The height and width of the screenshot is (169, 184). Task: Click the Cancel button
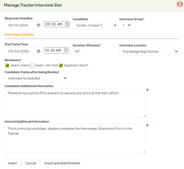pyautogui.click(x=31, y=163)
